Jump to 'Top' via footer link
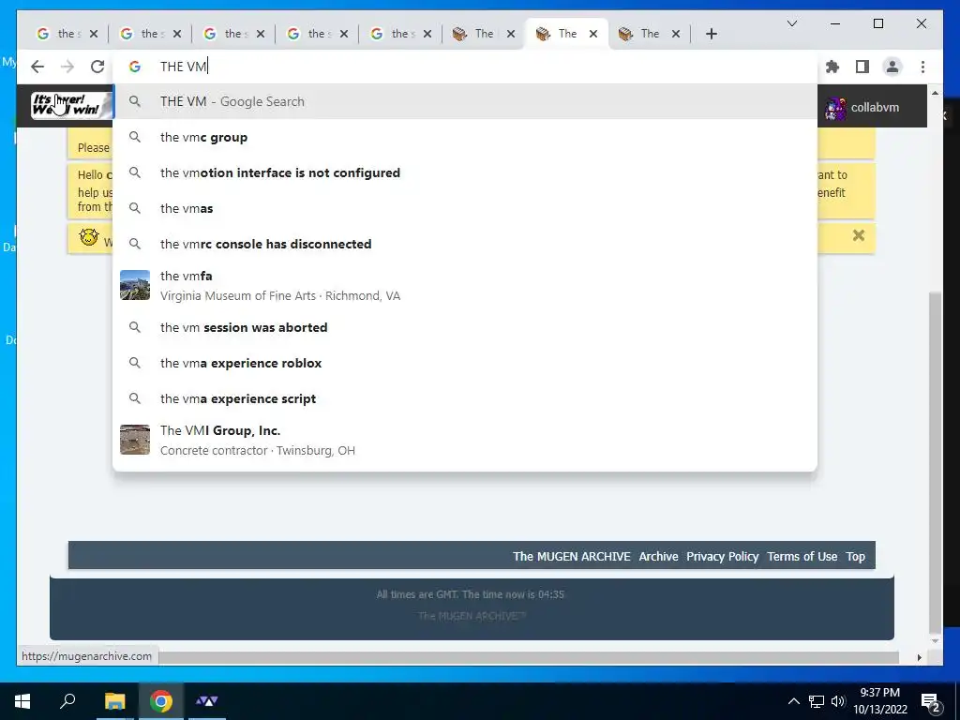 [x=855, y=557]
